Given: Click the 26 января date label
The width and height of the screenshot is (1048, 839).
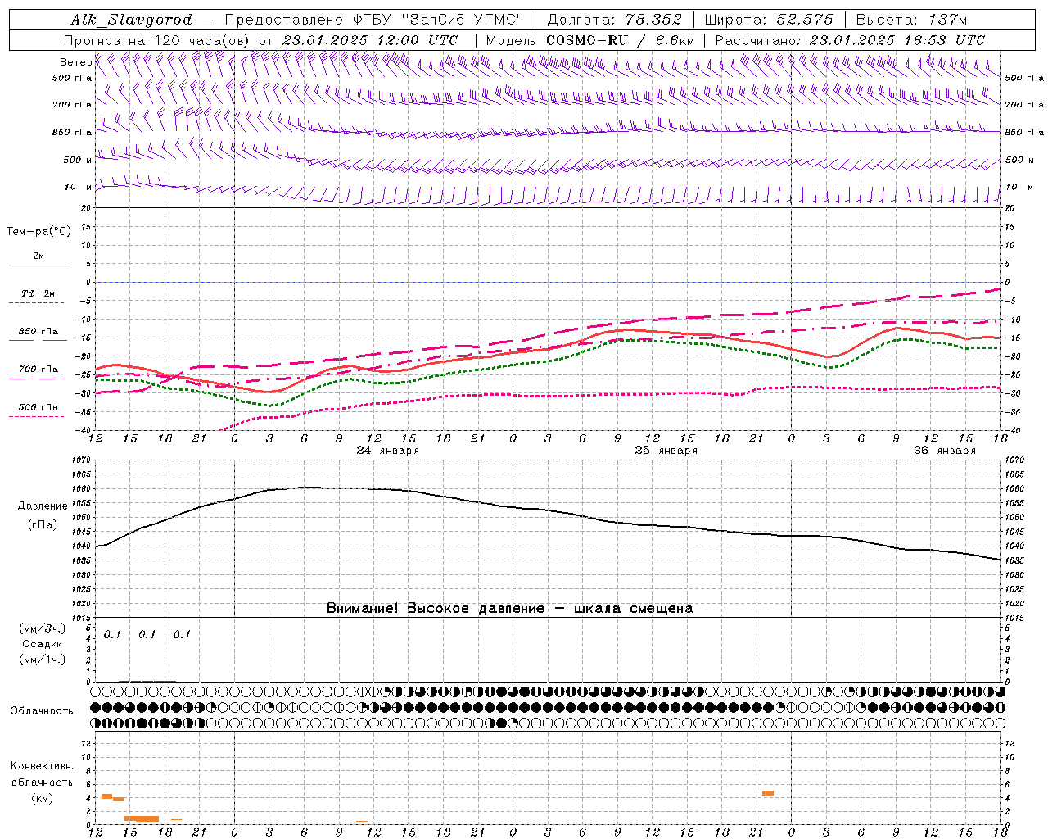Looking at the screenshot, I should 945,451.
